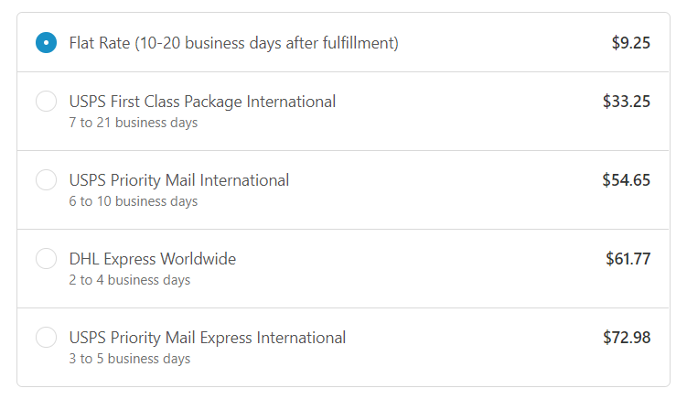
Task: Click the Flat Rate (10-20 business days) label
Action: pos(233,43)
